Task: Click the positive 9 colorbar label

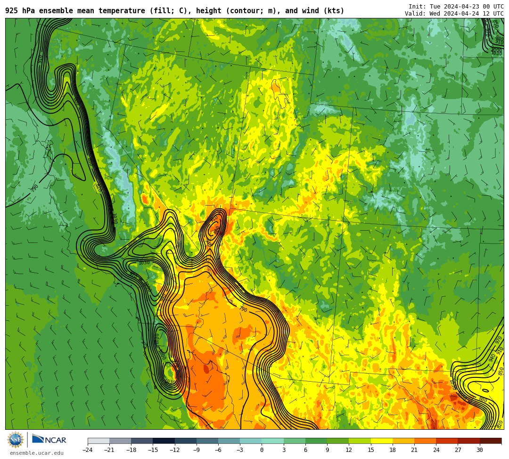Action: [327, 450]
